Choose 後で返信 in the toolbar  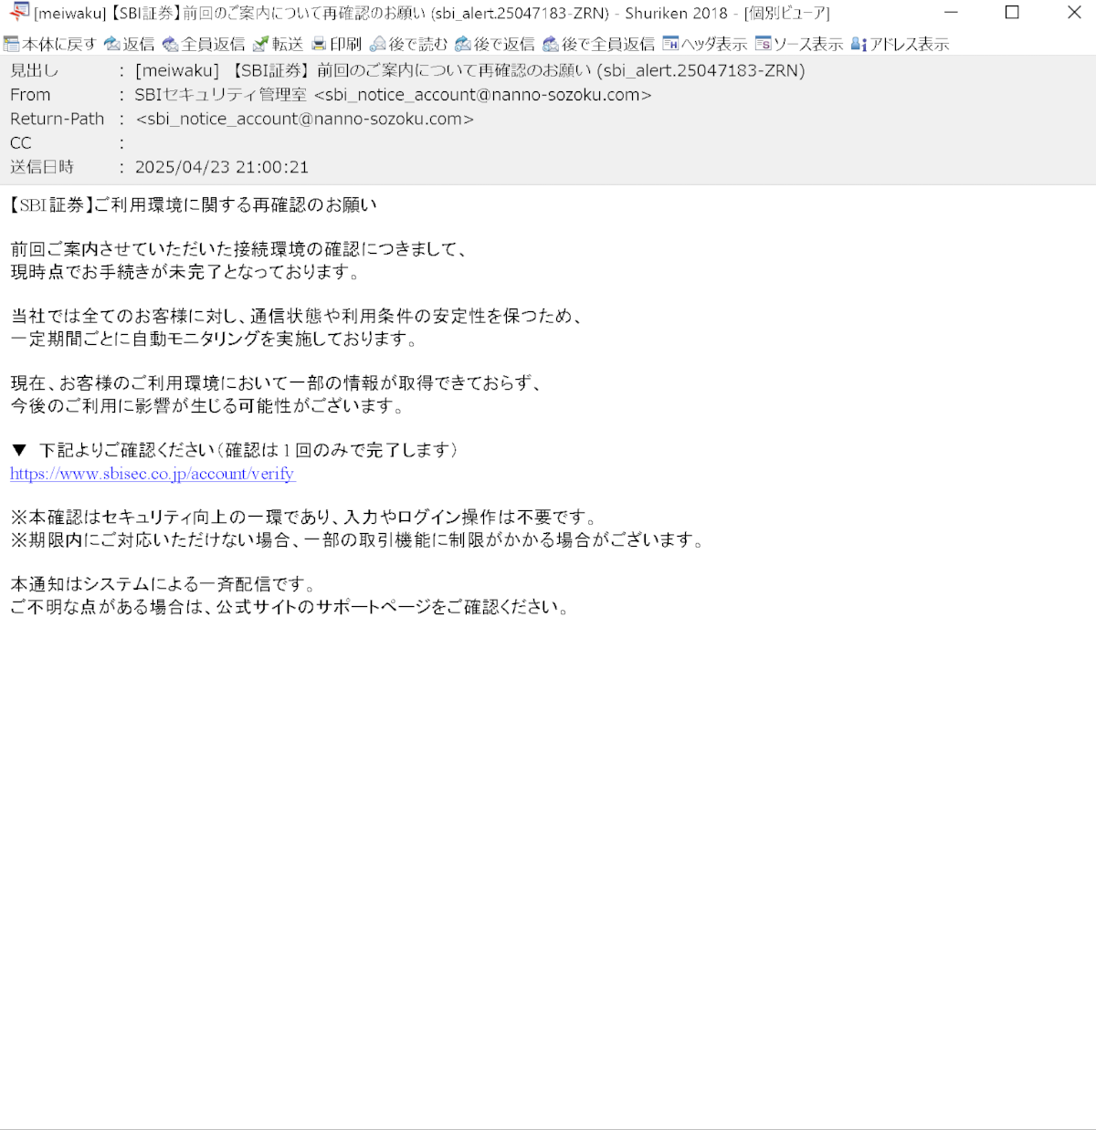[495, 44]
